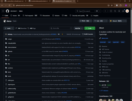Click the browser reload icon
This screenshot has width=132, height=101.
tap(10, 6)
